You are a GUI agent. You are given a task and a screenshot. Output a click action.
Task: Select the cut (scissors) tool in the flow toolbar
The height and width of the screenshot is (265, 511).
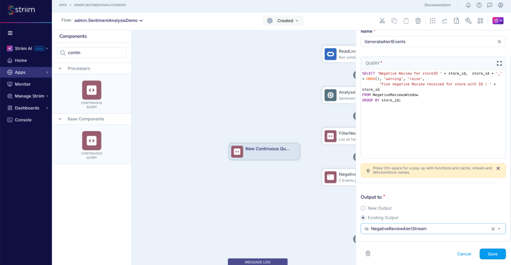[x=382, y=21]
